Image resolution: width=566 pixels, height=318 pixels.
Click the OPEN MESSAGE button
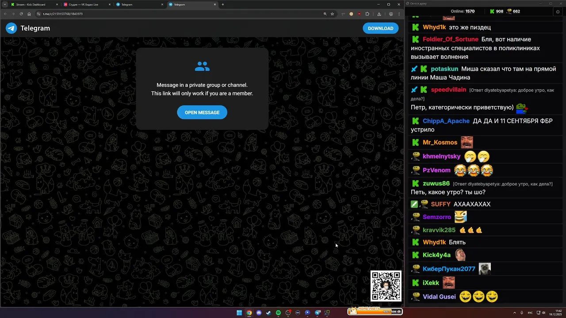pos(202,113)
